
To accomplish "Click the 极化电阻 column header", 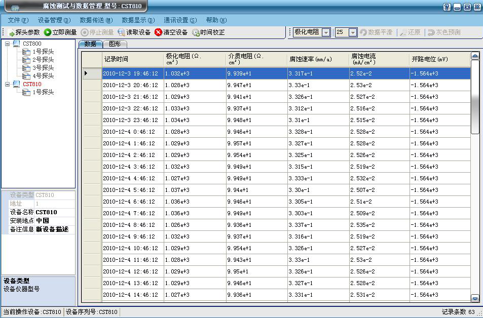I will pos(195,59).
